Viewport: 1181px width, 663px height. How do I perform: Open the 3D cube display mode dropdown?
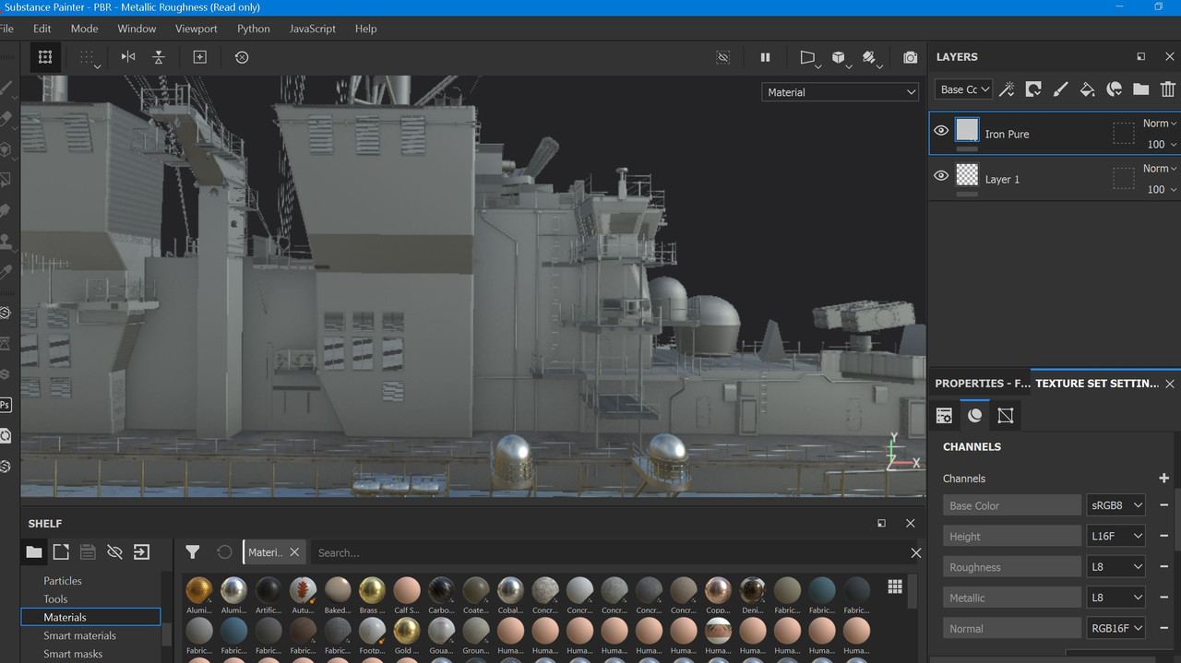click(840, 58)
